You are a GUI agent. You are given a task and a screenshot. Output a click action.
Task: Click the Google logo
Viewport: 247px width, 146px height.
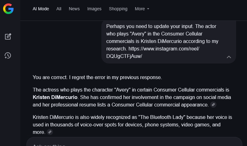click(x=8, y=9)
